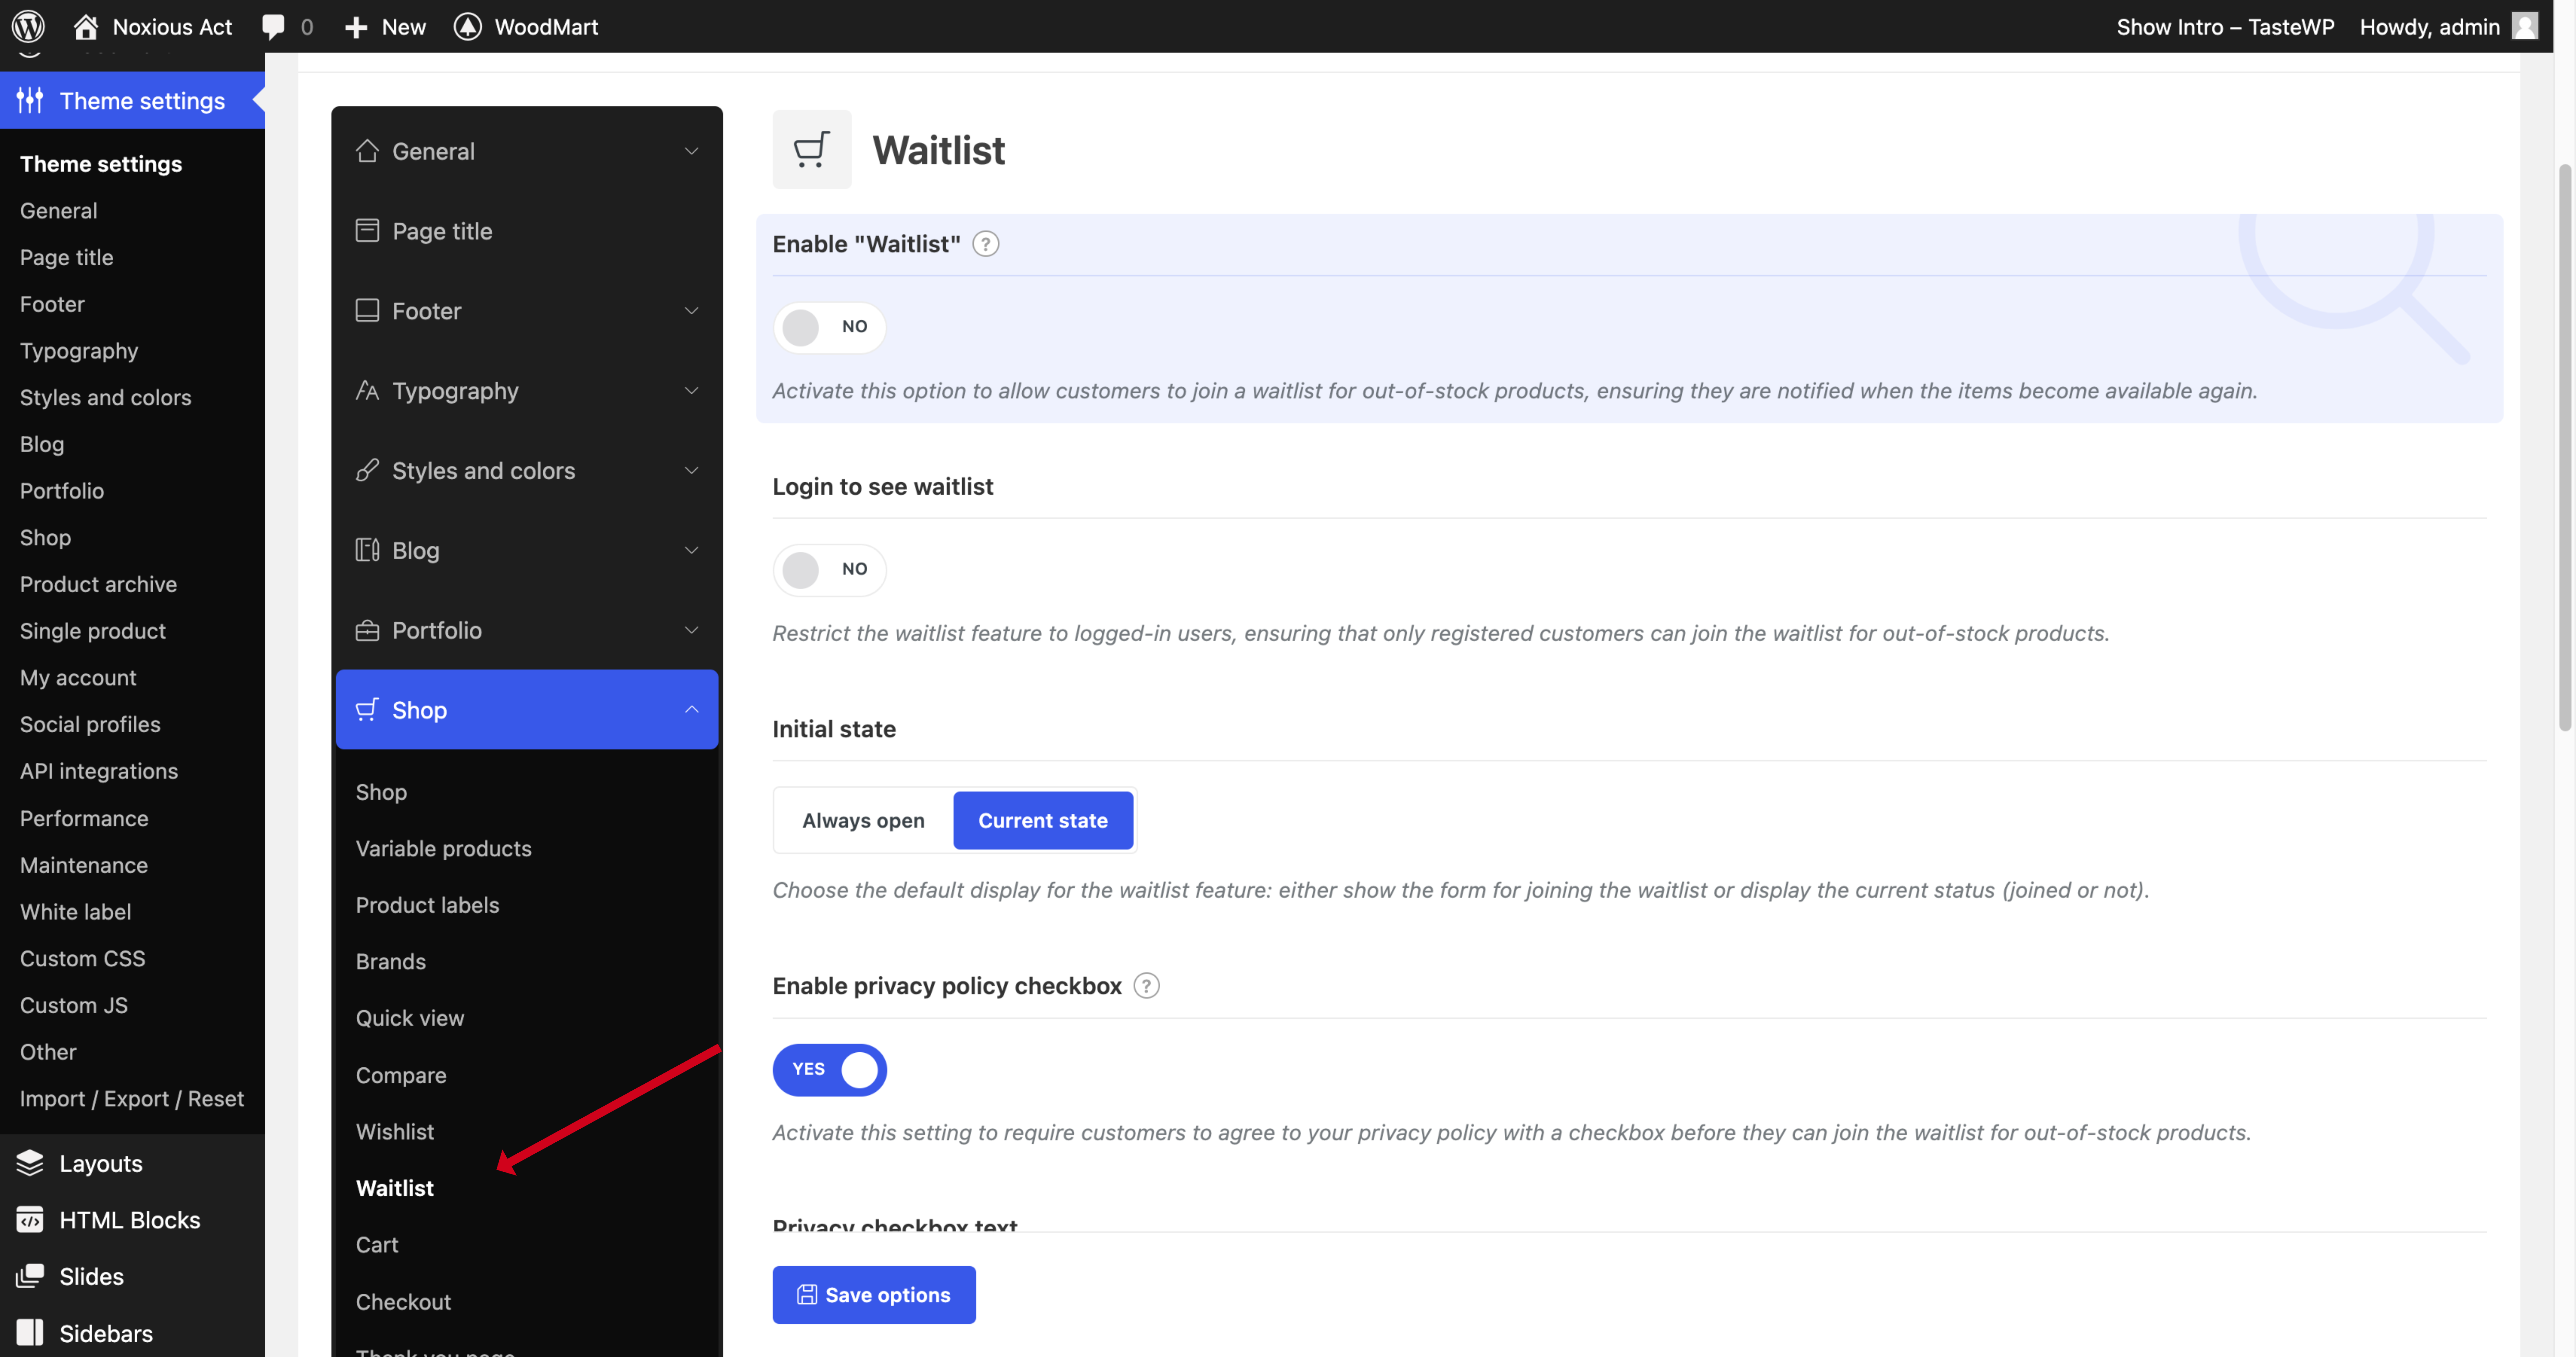Viewport: 2576px width, 1357px height.
Task: Click the Footer layout icon
Action: (367, 310)
